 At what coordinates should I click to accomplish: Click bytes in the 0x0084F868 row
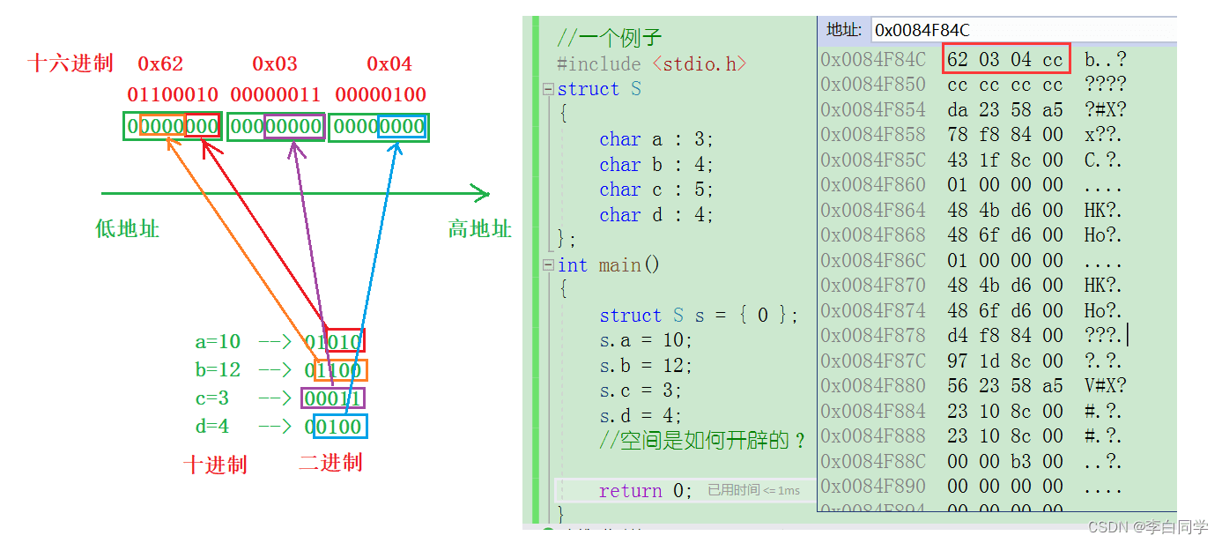(x=1005, y=235)
